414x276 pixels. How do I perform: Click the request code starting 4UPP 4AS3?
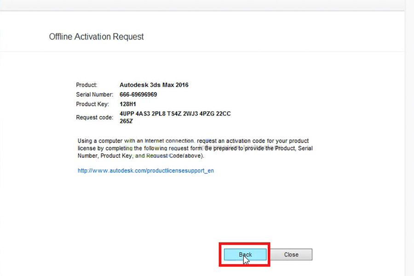[175, 114]
